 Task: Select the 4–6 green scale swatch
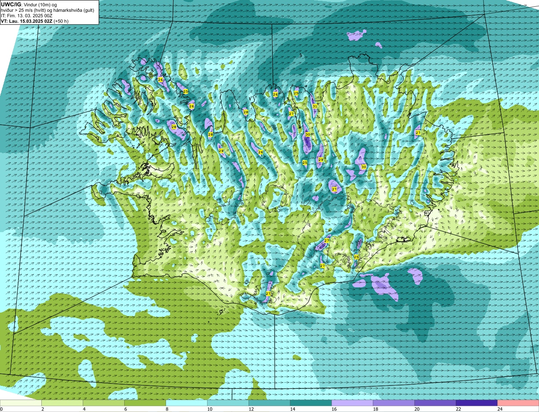(104, 403)
